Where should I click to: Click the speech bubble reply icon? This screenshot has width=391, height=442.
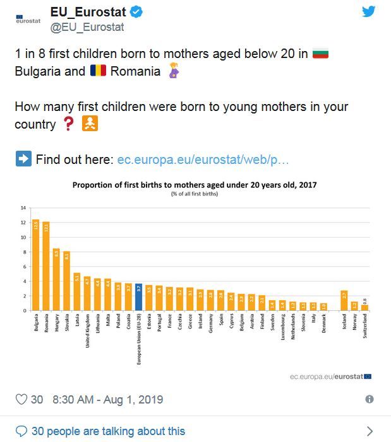[x=21, y=431]
